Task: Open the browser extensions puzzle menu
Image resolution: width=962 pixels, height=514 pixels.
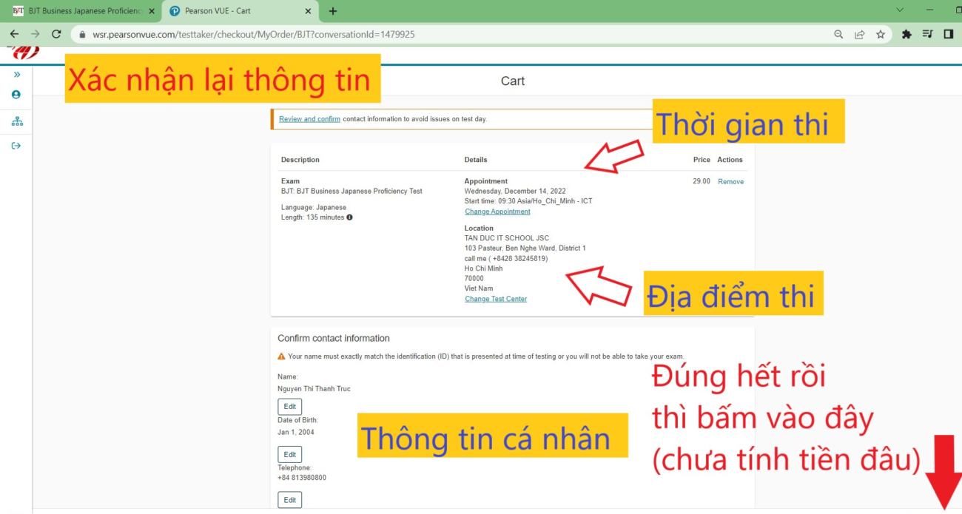Action: point(906,34)
